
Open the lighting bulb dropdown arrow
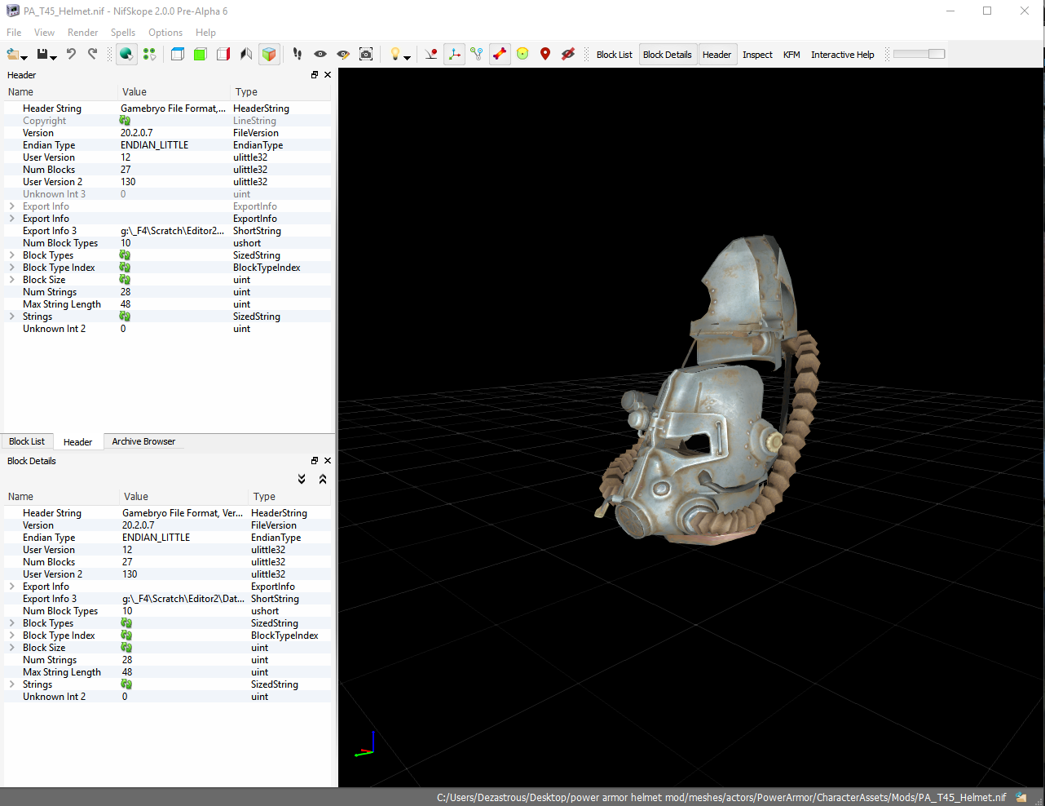pyautogui.click(x=407, y=56)
